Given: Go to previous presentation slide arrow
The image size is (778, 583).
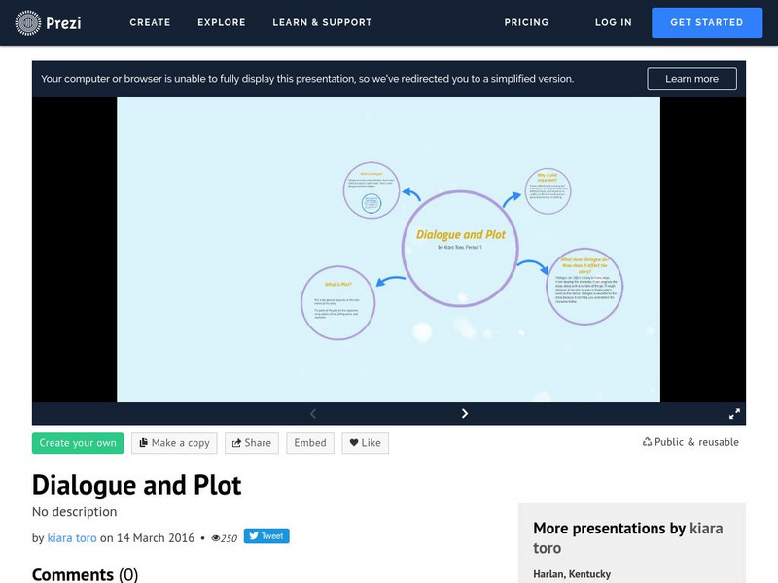Looking at the screenshot, I should 313,413.
